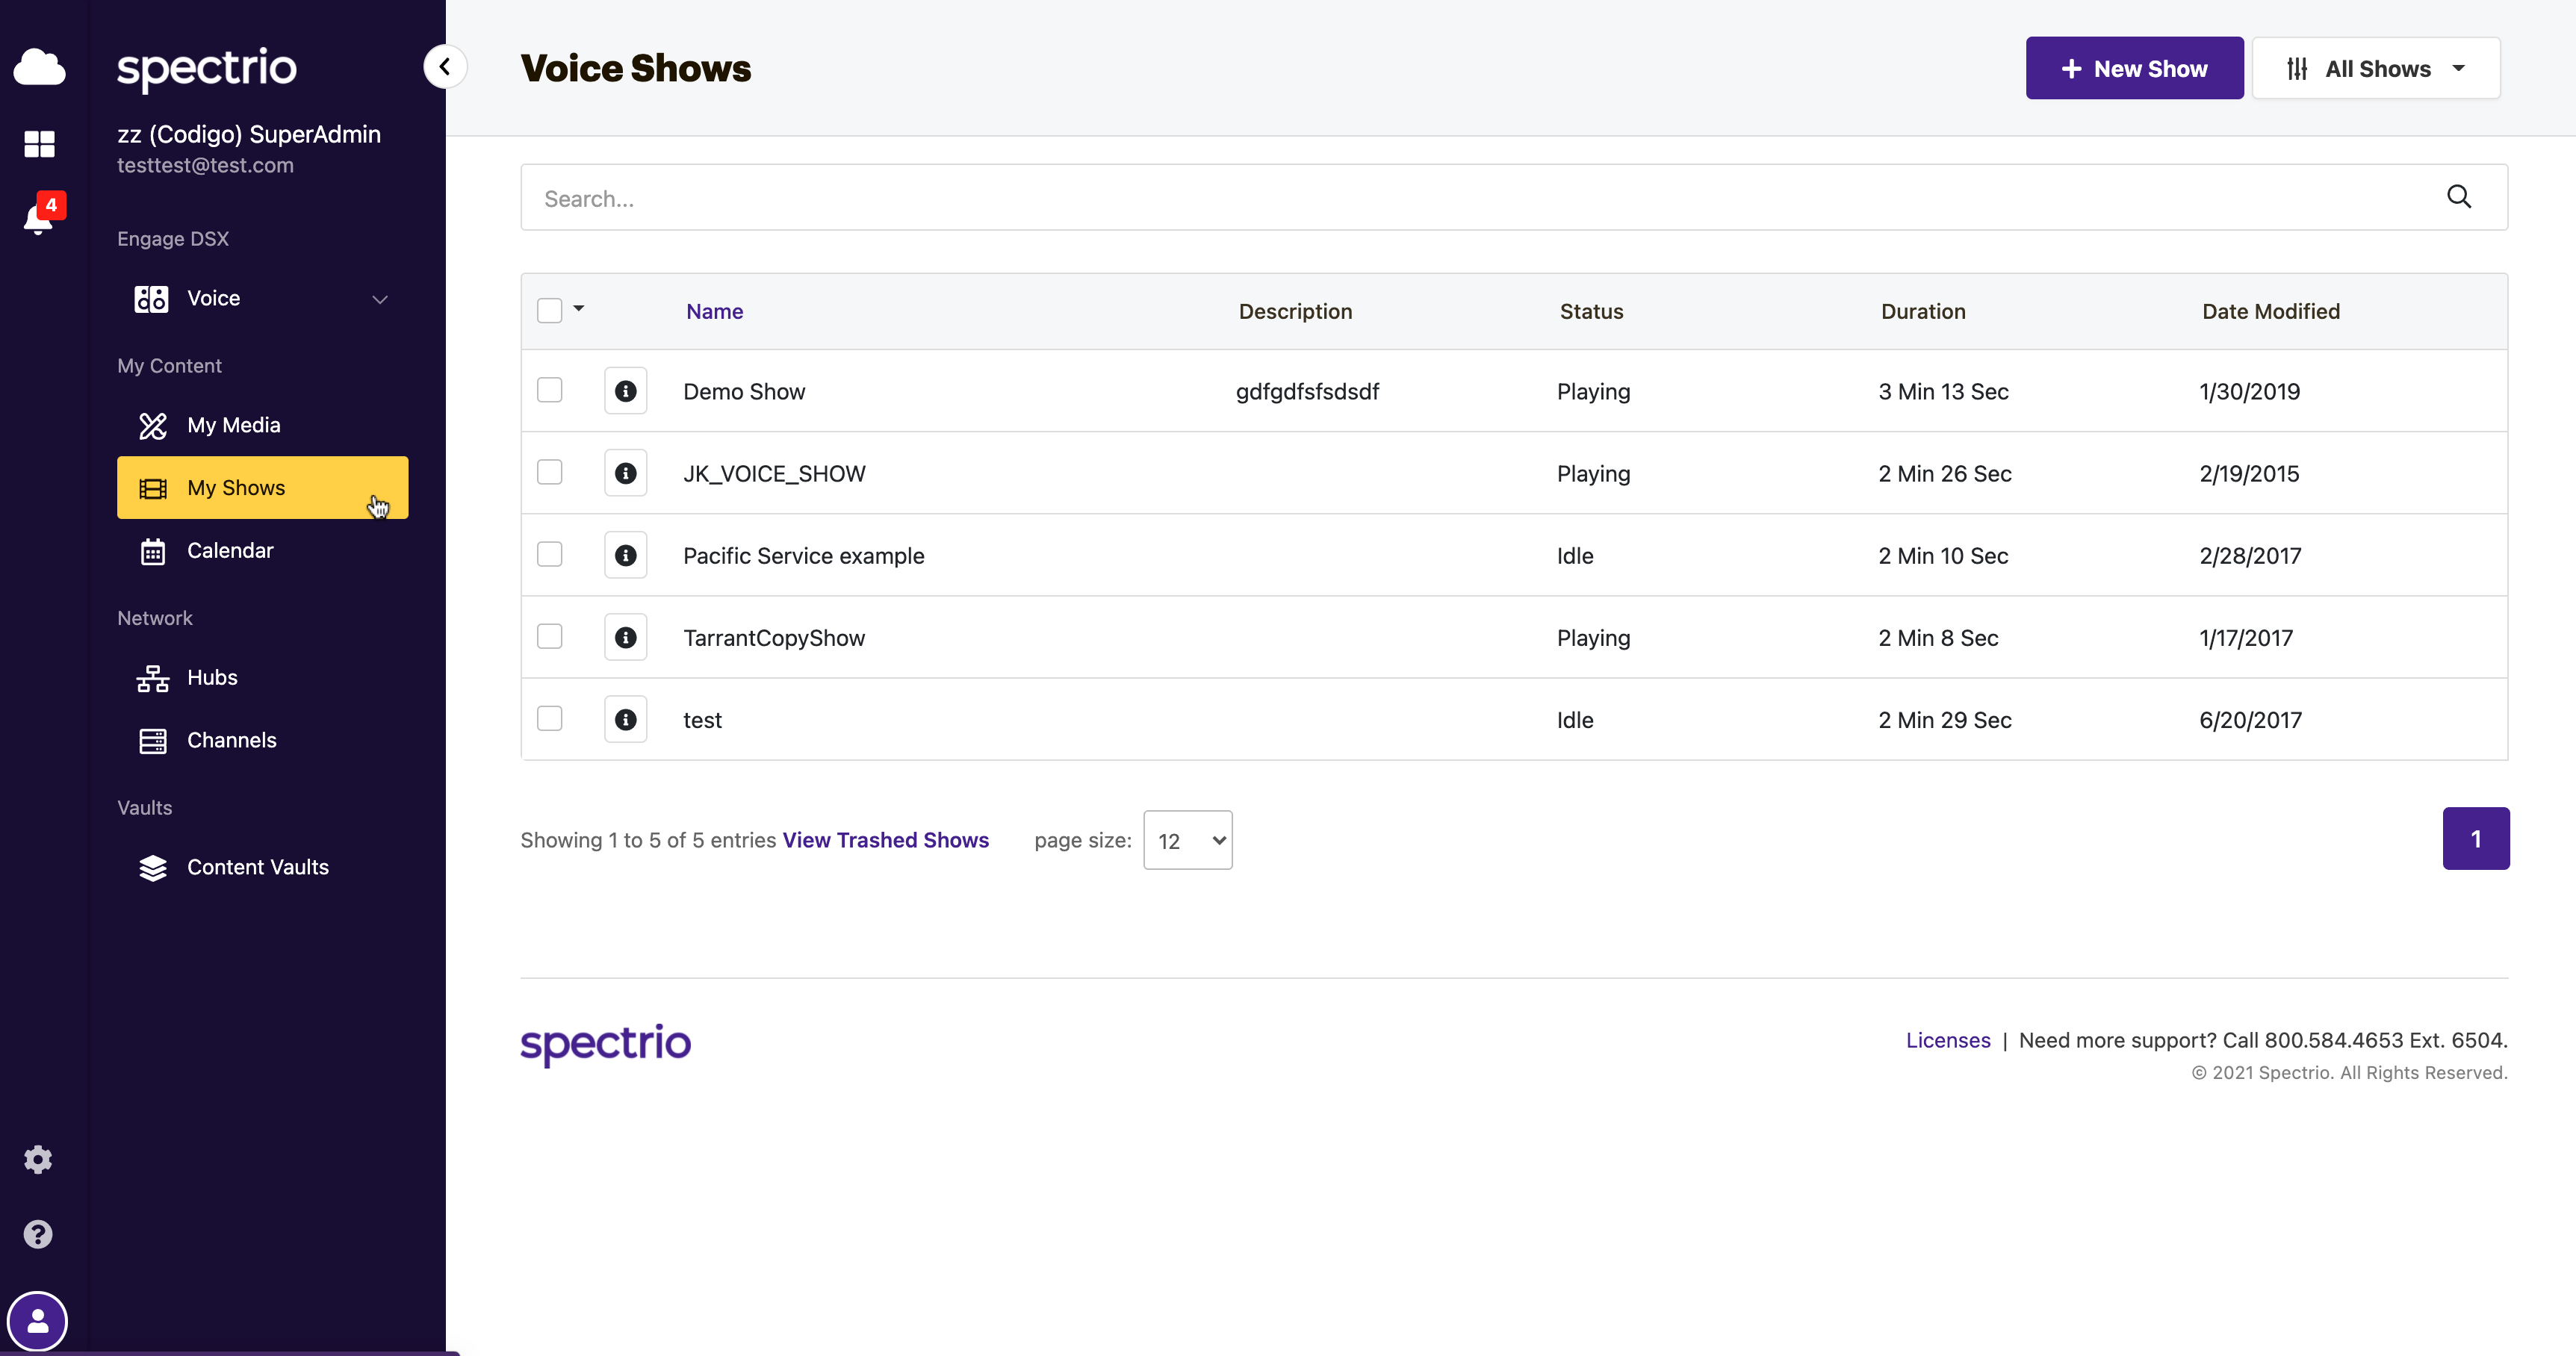
Task: Click description gdfgdfsfsdsdf
Action: pyautogui.click(x=1307, y=391)
